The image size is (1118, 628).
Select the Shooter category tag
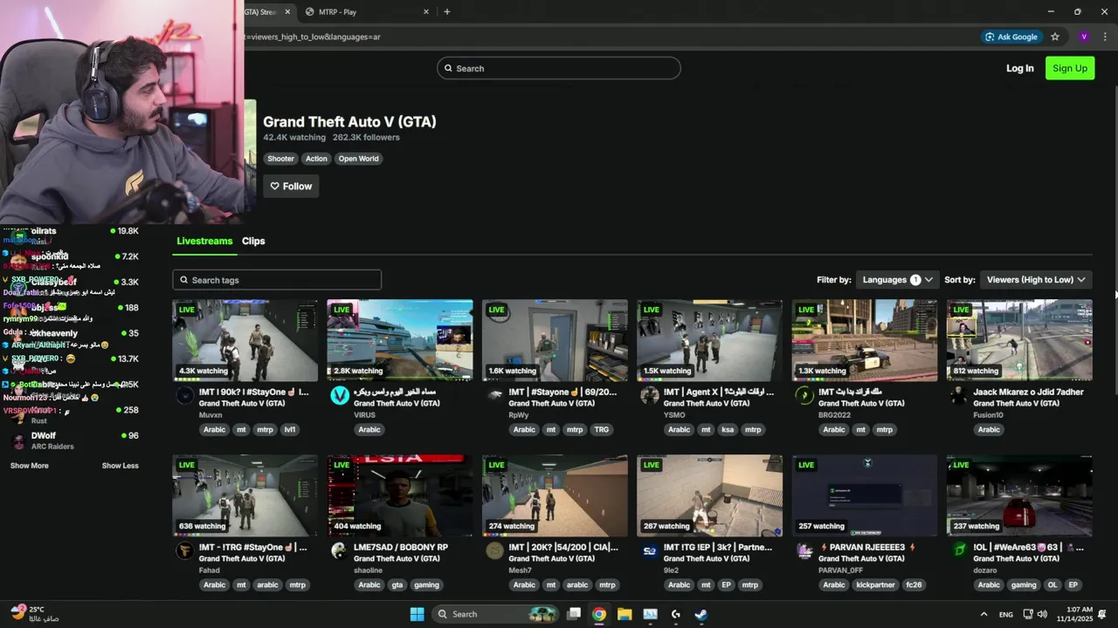tap(280, 159)
